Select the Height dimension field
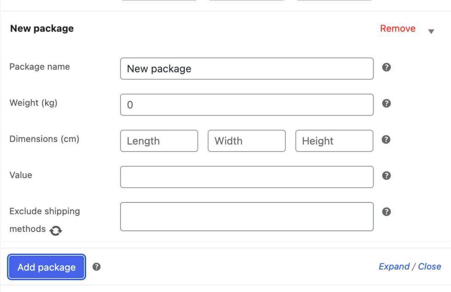The image size is (451, 292). (334, 141)
